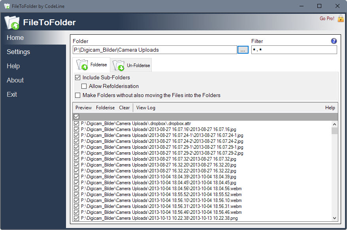Uncheck 2013-10-04 18.04.56.webm row checkbox
The width and height of the screenshot is (347, 230).
[77, 189]
